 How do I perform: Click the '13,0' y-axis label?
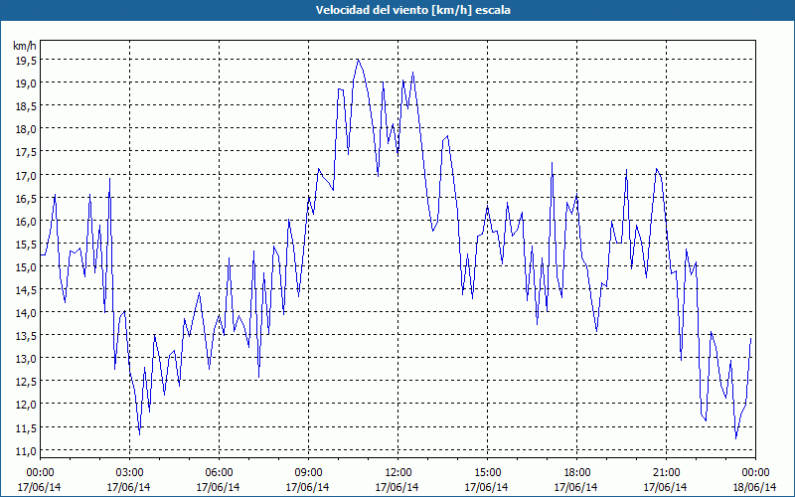point(26,359)
